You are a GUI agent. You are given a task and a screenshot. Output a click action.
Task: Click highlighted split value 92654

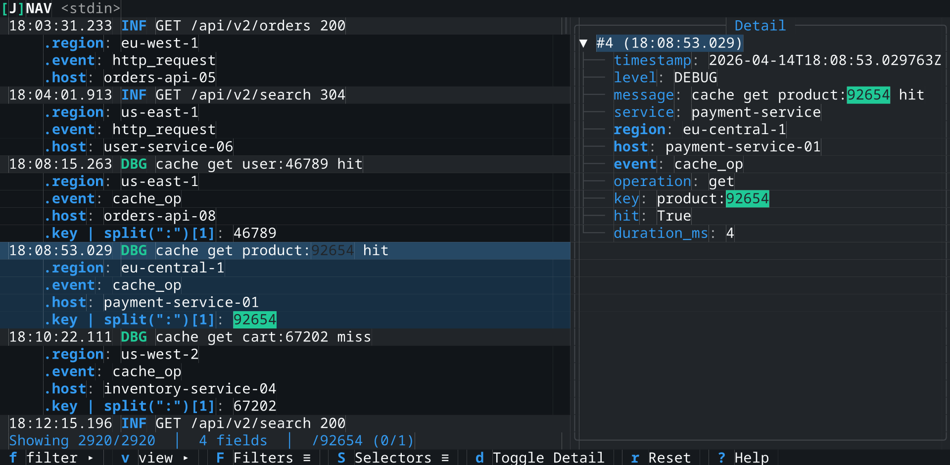(x=255, y=320)
